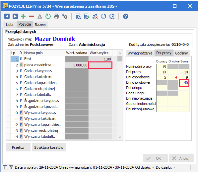Switch to the Lista tab
199x173 pixels.
(10, 25)
